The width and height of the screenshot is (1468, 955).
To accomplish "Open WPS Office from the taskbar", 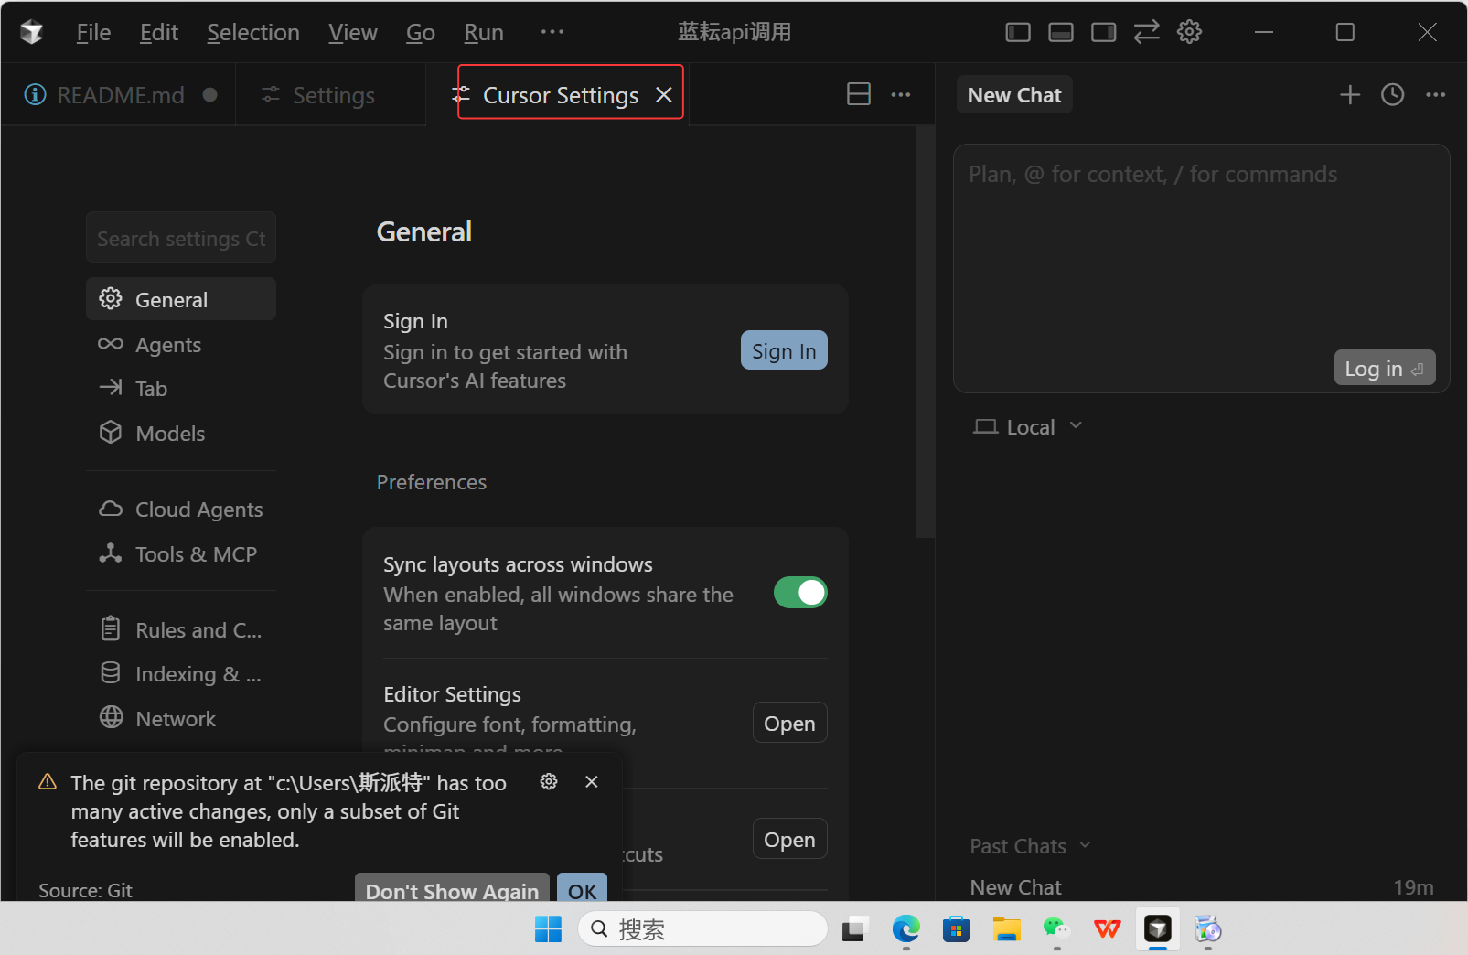I will coord(1107,929).
